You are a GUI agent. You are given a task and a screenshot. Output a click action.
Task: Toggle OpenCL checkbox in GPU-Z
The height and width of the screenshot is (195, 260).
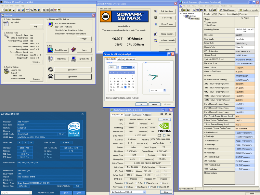125,183
